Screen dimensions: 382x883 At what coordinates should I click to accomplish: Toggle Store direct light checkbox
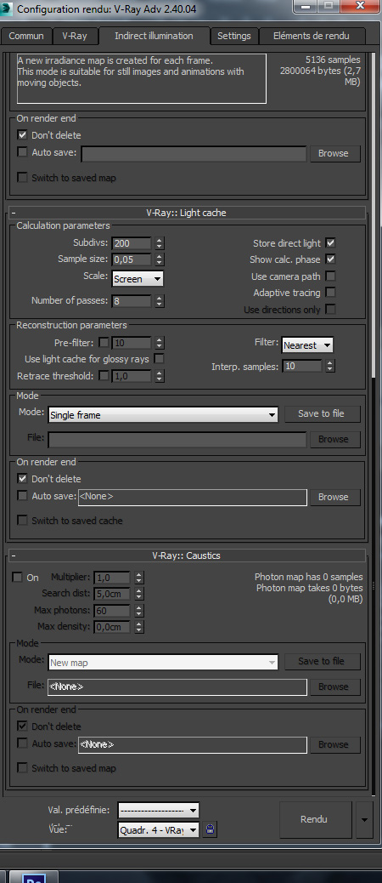[331, 243]
